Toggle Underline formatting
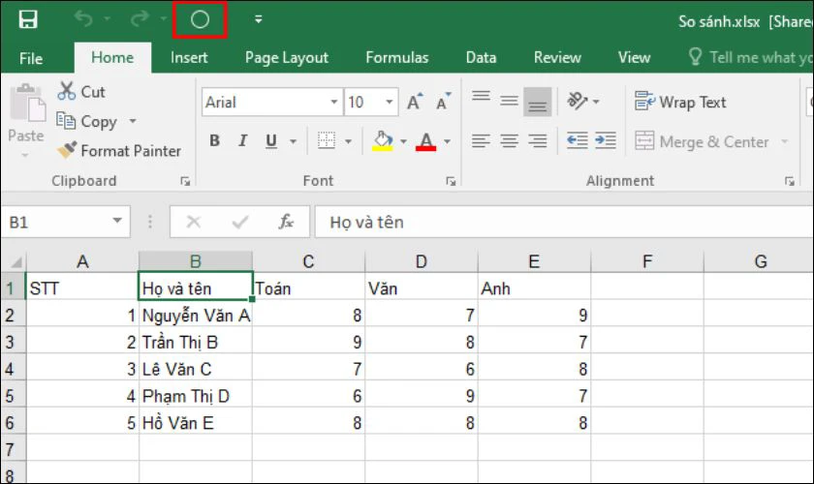The image size is (814, 484). click(x=271, y=140)
